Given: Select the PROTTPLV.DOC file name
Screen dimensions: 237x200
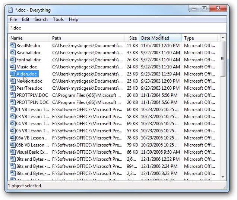Looking at the screenshot, I should tap(32, 95).
